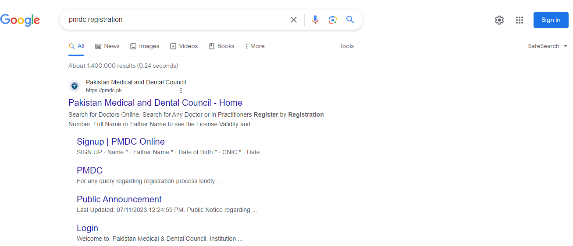
Task: Click the Pakistan Medical and Dental Council favicon
Action: (x=75, y=86)
